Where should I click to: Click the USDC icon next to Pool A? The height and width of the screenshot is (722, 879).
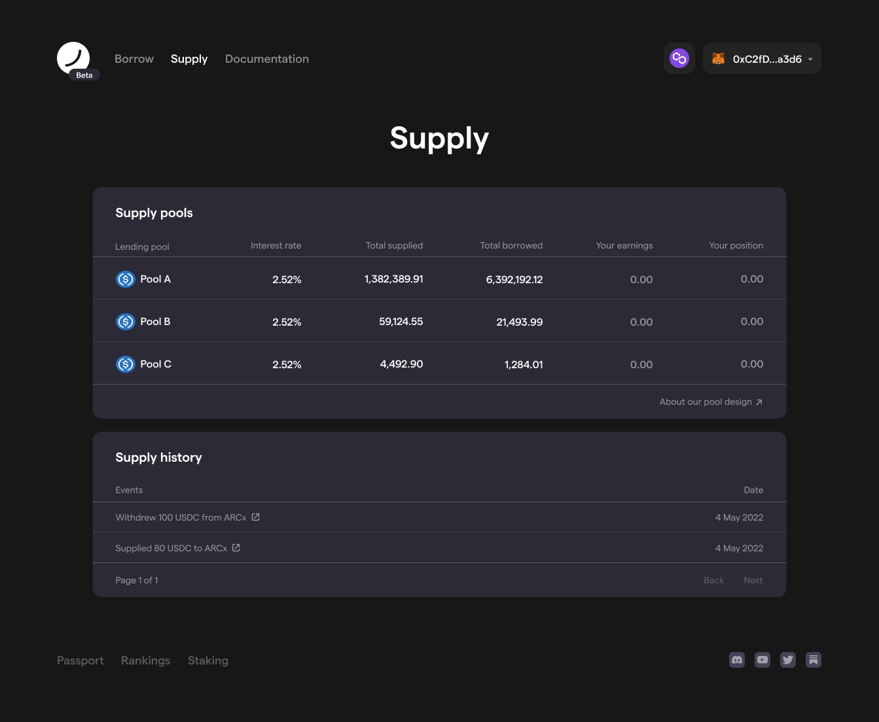coord(125,279)
